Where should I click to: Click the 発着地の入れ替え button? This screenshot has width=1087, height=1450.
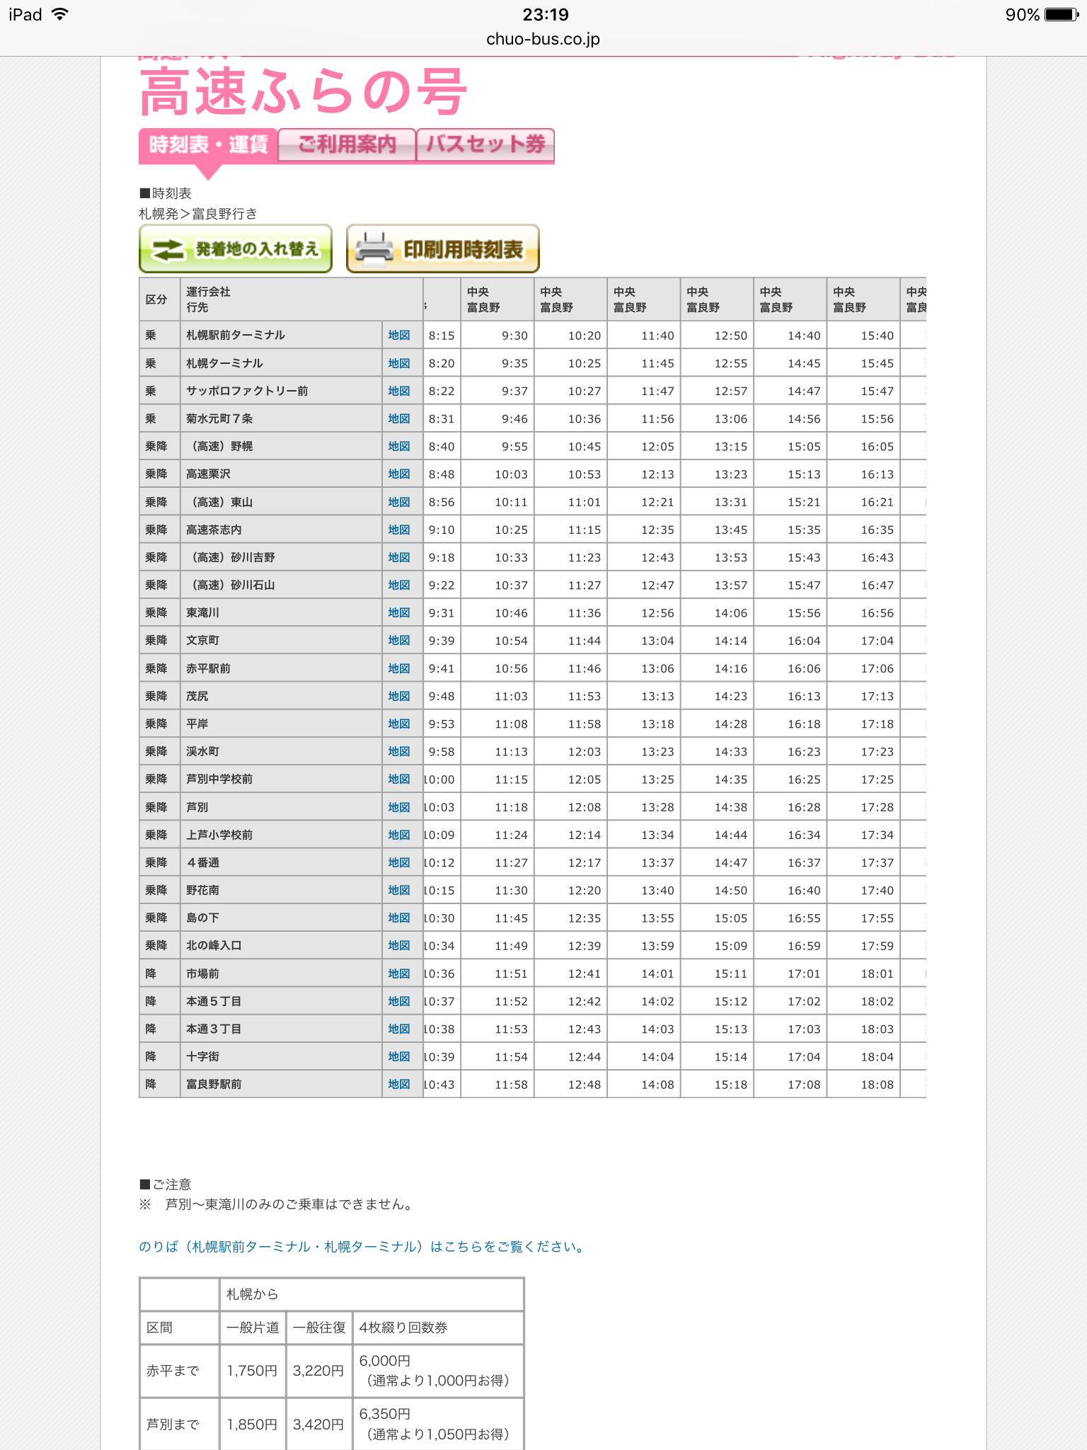236,249
